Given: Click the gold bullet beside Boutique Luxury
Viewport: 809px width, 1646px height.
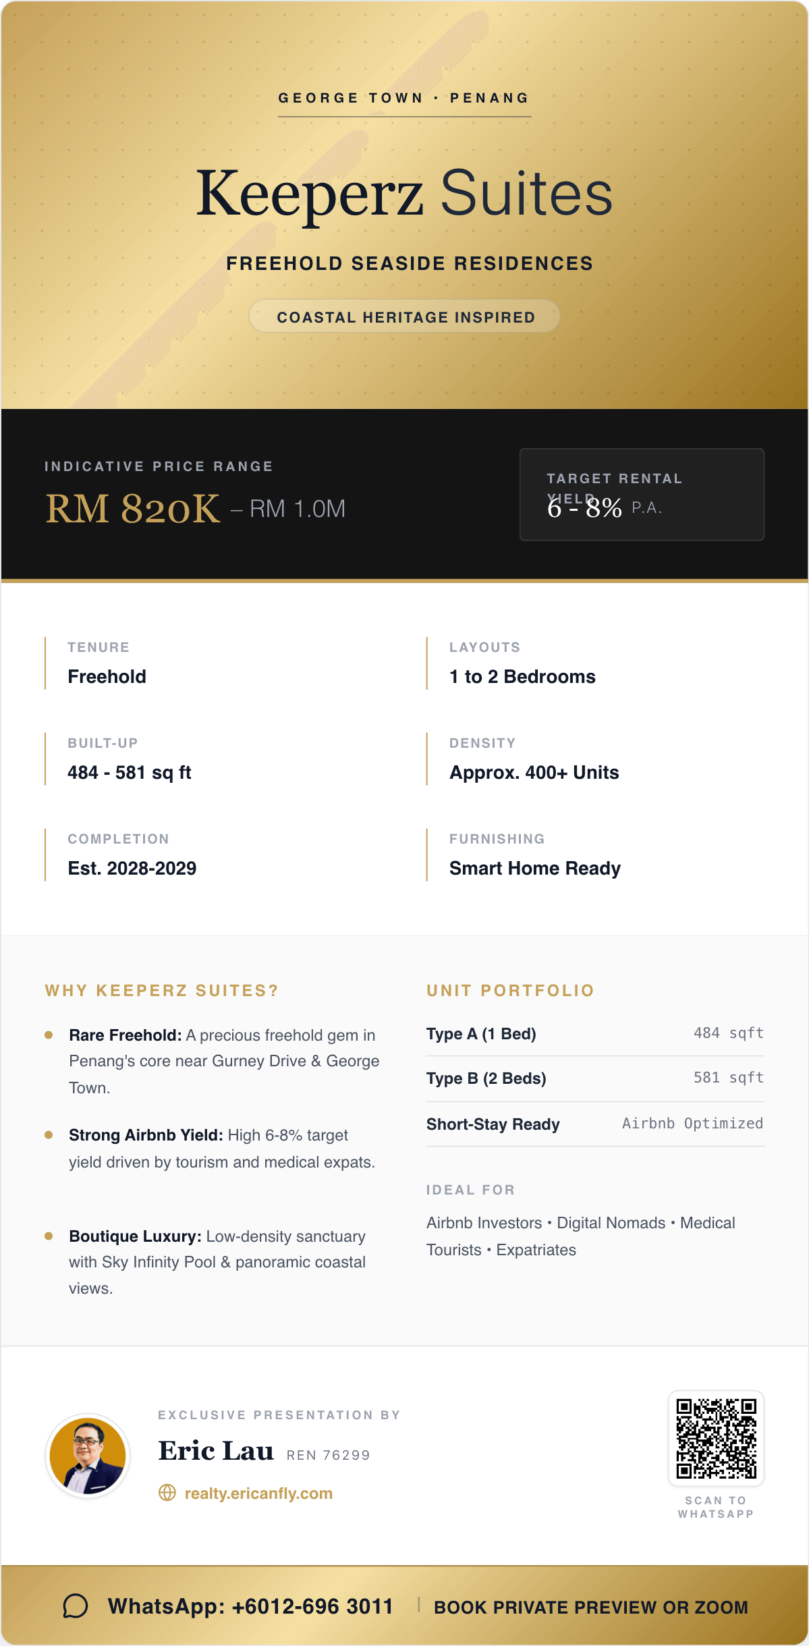Looking at the screenshot, I should point(49,1236).
